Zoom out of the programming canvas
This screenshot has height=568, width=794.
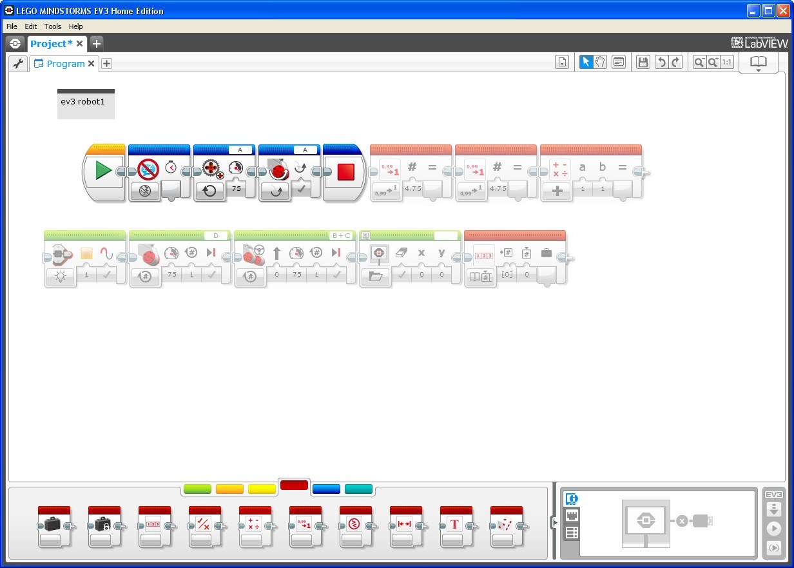coord(699,63)
